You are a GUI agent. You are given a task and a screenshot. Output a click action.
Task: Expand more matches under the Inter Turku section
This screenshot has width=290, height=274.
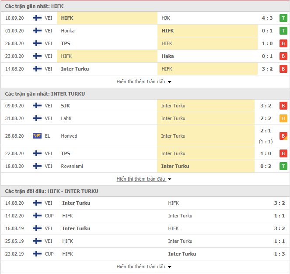click(x=143, y=179)
